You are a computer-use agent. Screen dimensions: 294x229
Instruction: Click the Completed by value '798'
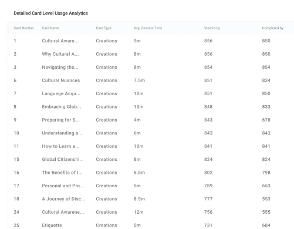click(x=266, y=173)
